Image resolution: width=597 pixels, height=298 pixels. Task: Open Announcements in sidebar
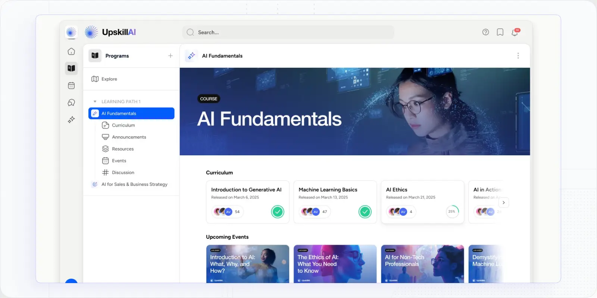[129, 137]
